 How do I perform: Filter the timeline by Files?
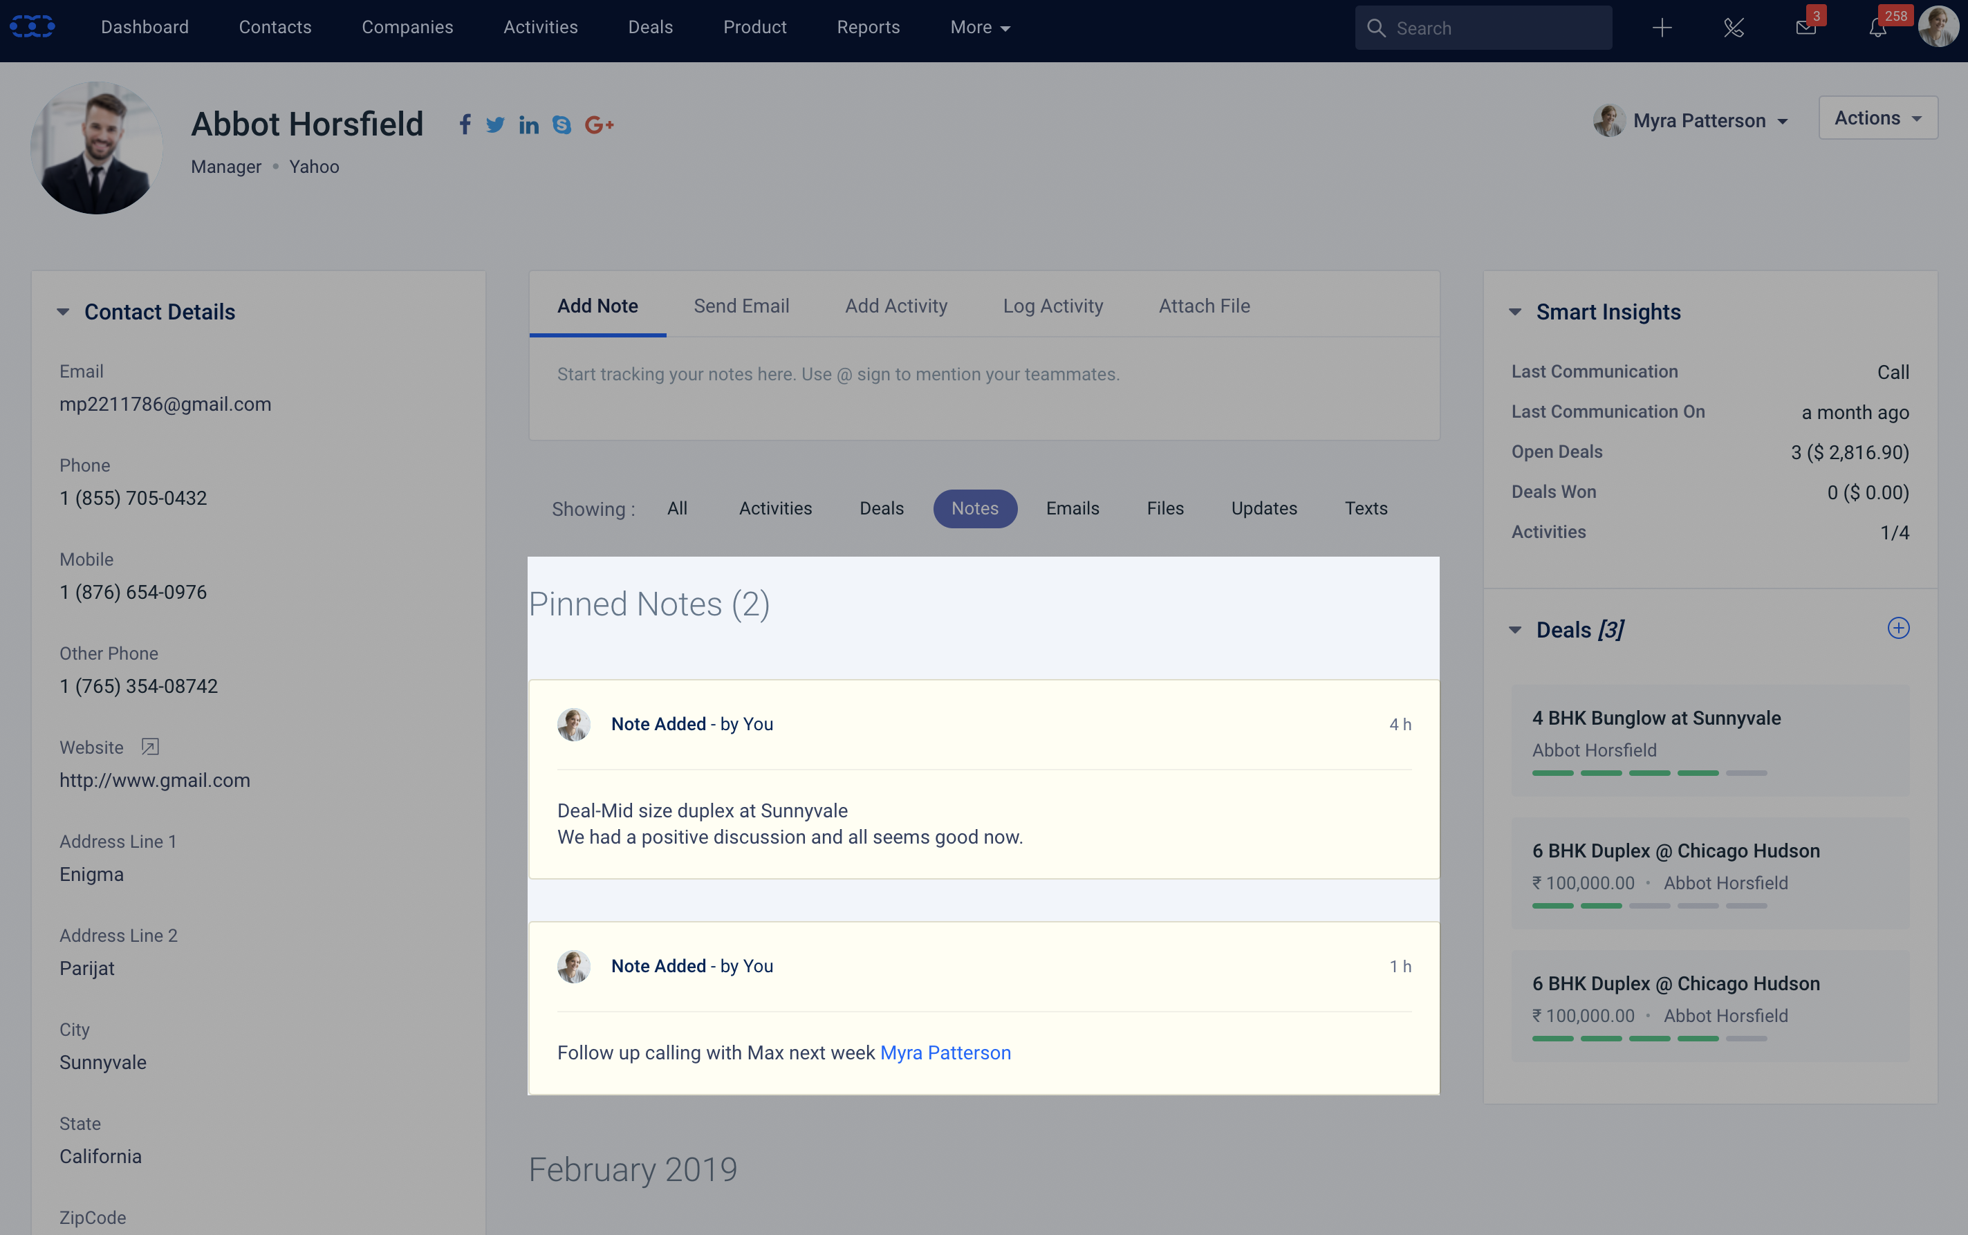(x=1165, y=508)
